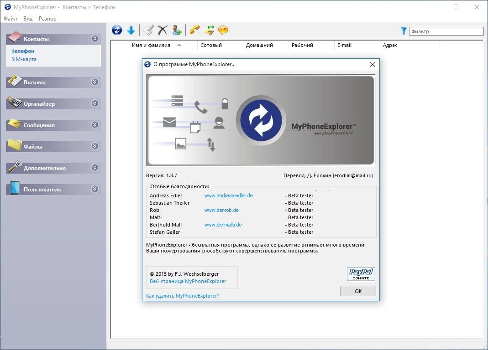Expand the Файлы section chevron
Screen dimensions: 488x350
95,146
